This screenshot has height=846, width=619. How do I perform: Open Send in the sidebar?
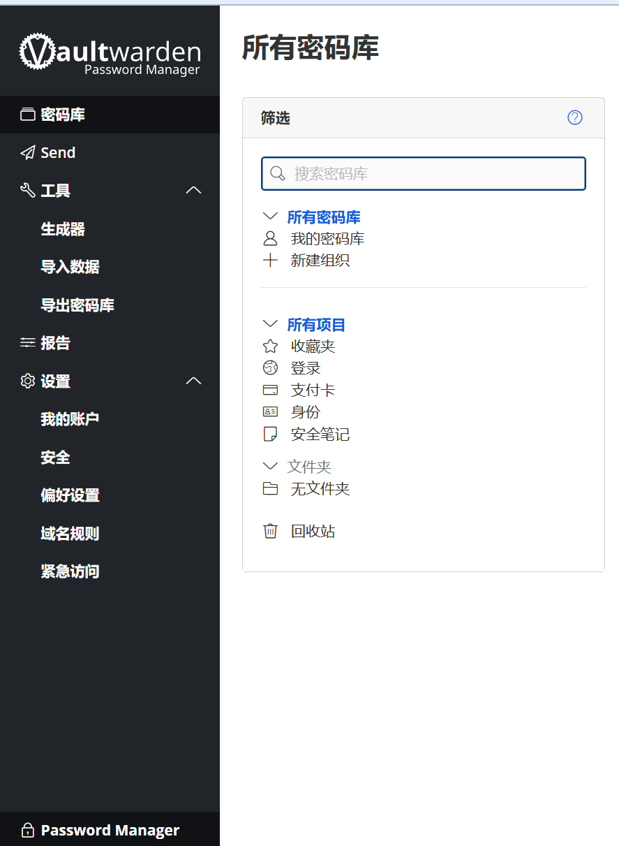pos(110,153)
